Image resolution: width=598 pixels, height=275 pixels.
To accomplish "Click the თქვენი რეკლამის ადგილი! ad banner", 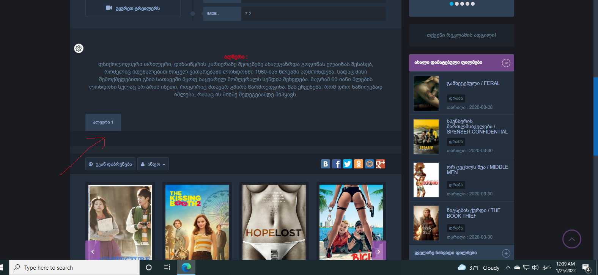I will [x=461, y=35].
